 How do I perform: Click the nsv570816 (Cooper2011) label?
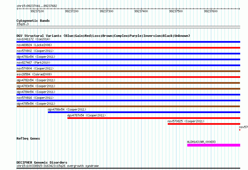(x=35, y=98)
